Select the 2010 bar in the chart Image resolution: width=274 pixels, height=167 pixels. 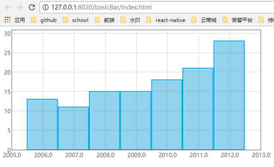167,115
